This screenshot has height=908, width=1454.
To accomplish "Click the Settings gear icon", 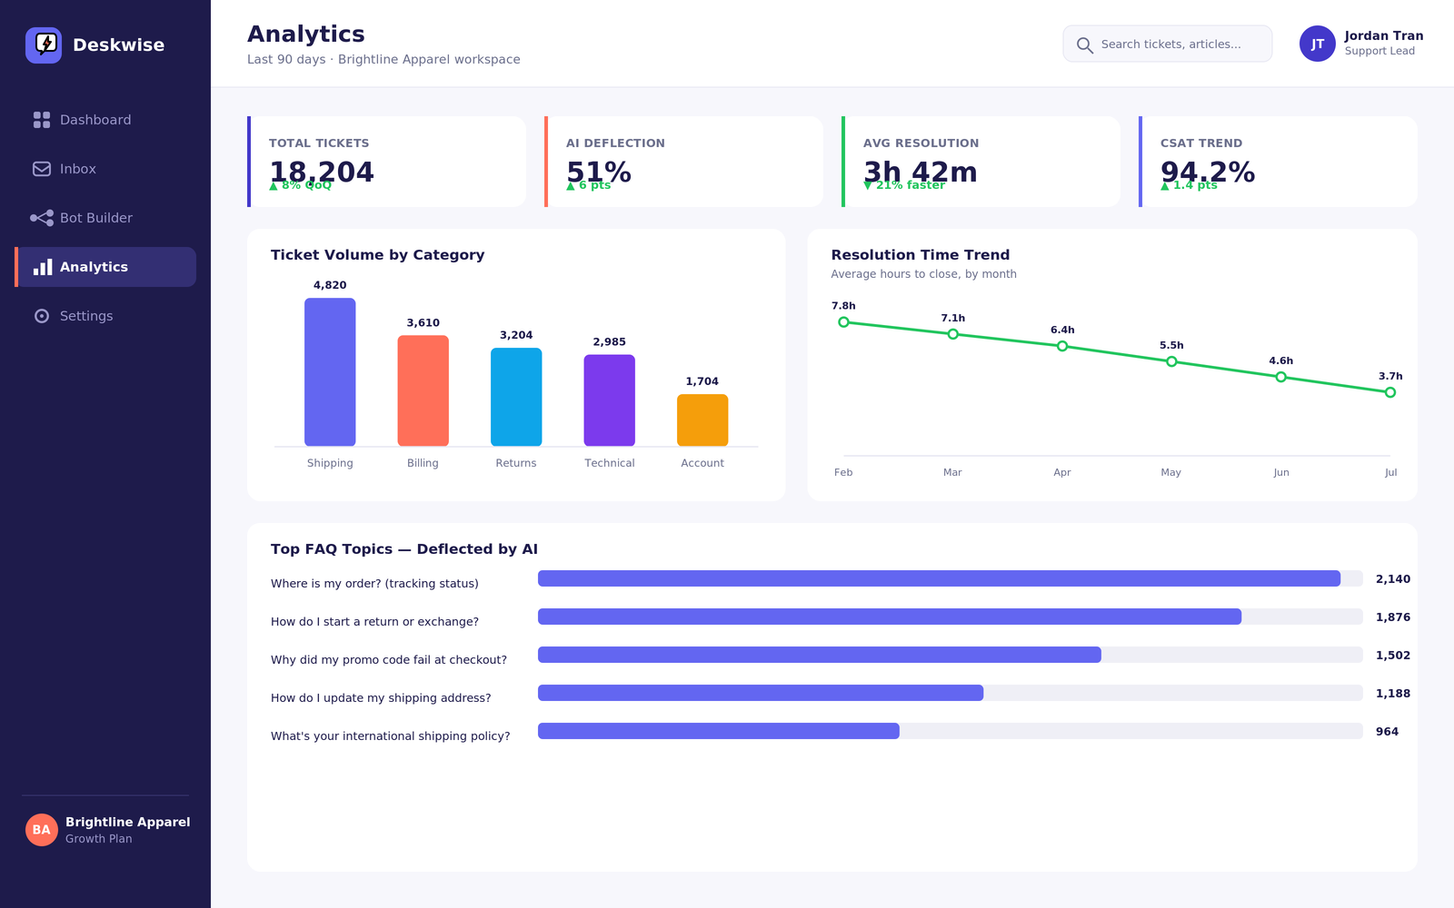I will (42, 316).
